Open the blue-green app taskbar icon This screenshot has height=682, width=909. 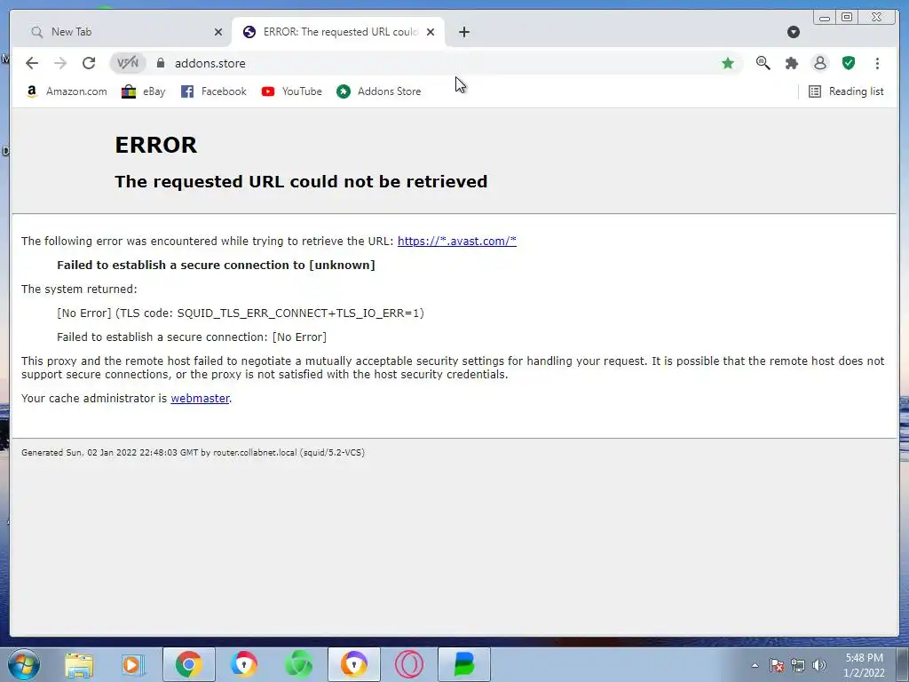463,664
